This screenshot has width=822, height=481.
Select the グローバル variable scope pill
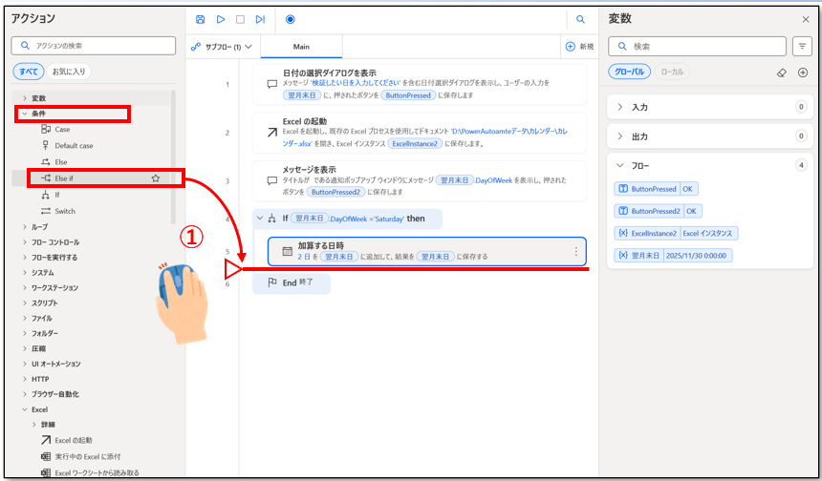pyautogui.click(x=629, y=73)
